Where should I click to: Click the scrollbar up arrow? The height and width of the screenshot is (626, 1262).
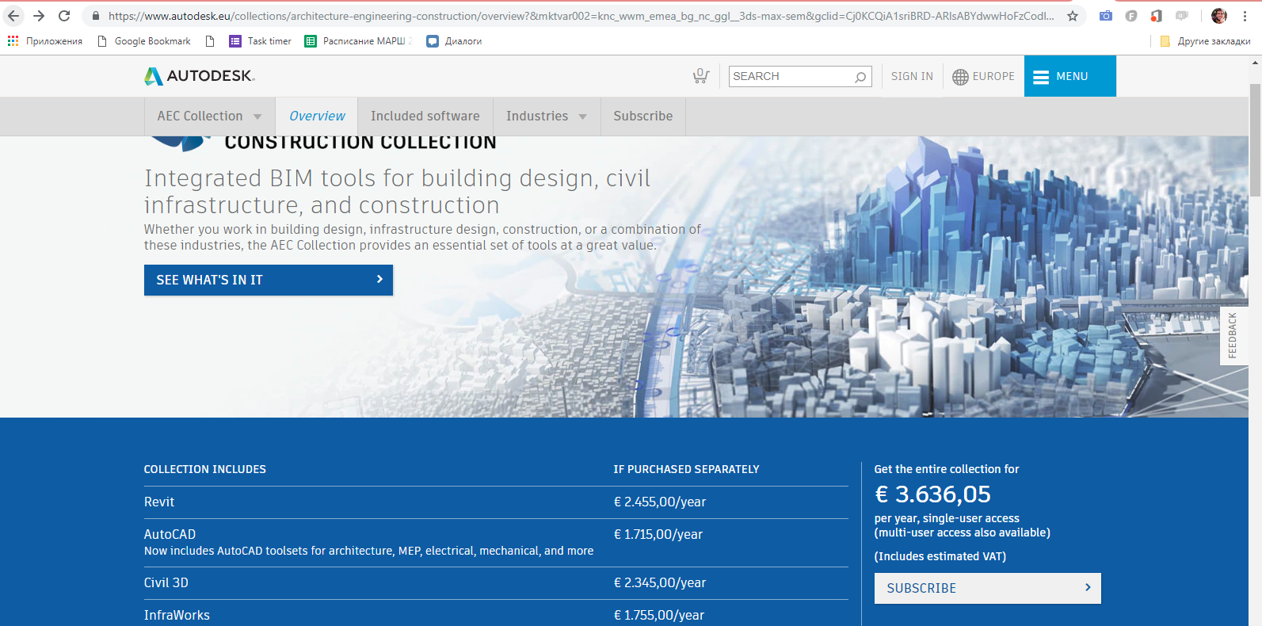1255,62
